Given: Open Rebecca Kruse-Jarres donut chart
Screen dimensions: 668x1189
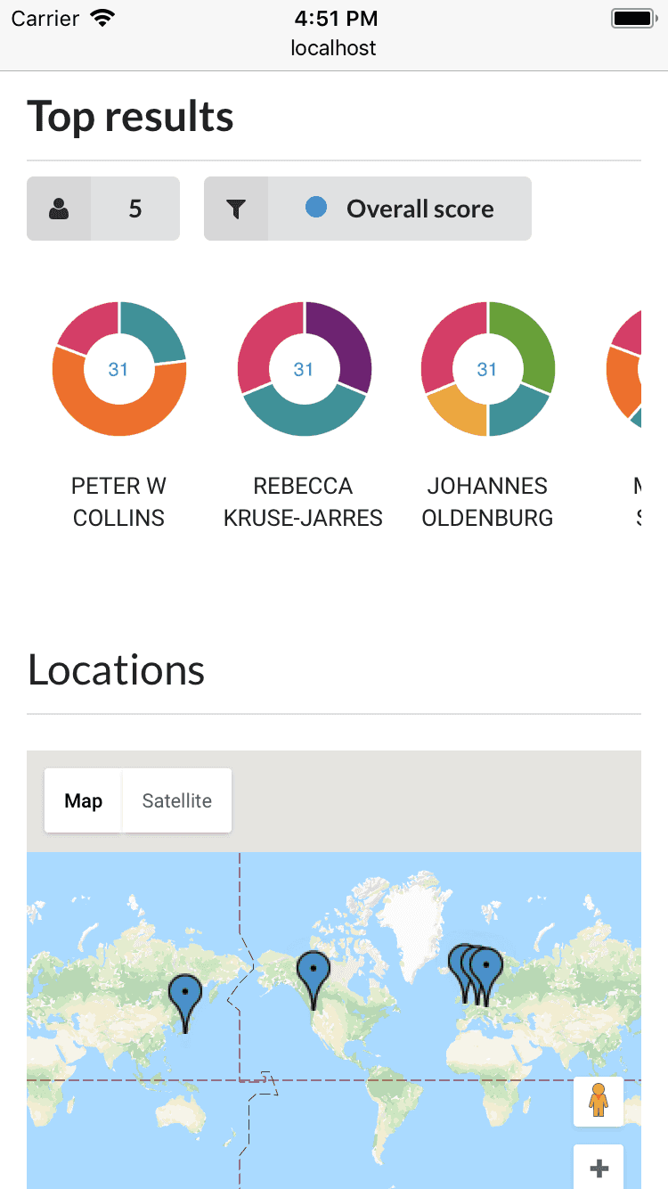Looking at the screenshot, I should pos(305,369).
